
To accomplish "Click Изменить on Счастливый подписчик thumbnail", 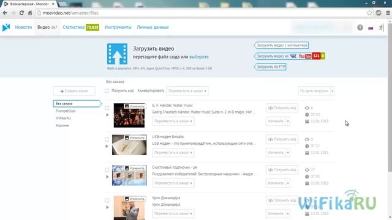I will (x=135, y=169).
